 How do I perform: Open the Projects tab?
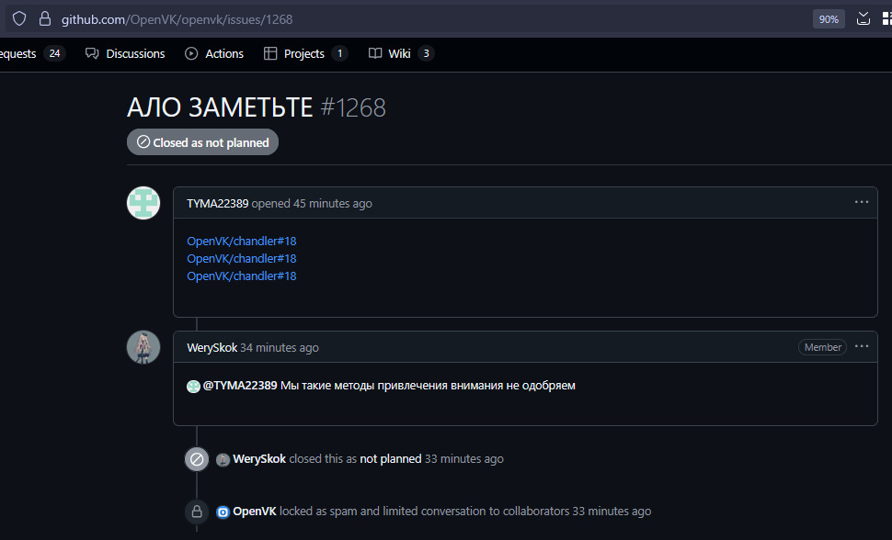305,53
